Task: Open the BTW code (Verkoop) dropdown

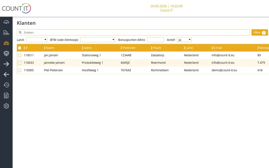Action: tap(98, 40)
